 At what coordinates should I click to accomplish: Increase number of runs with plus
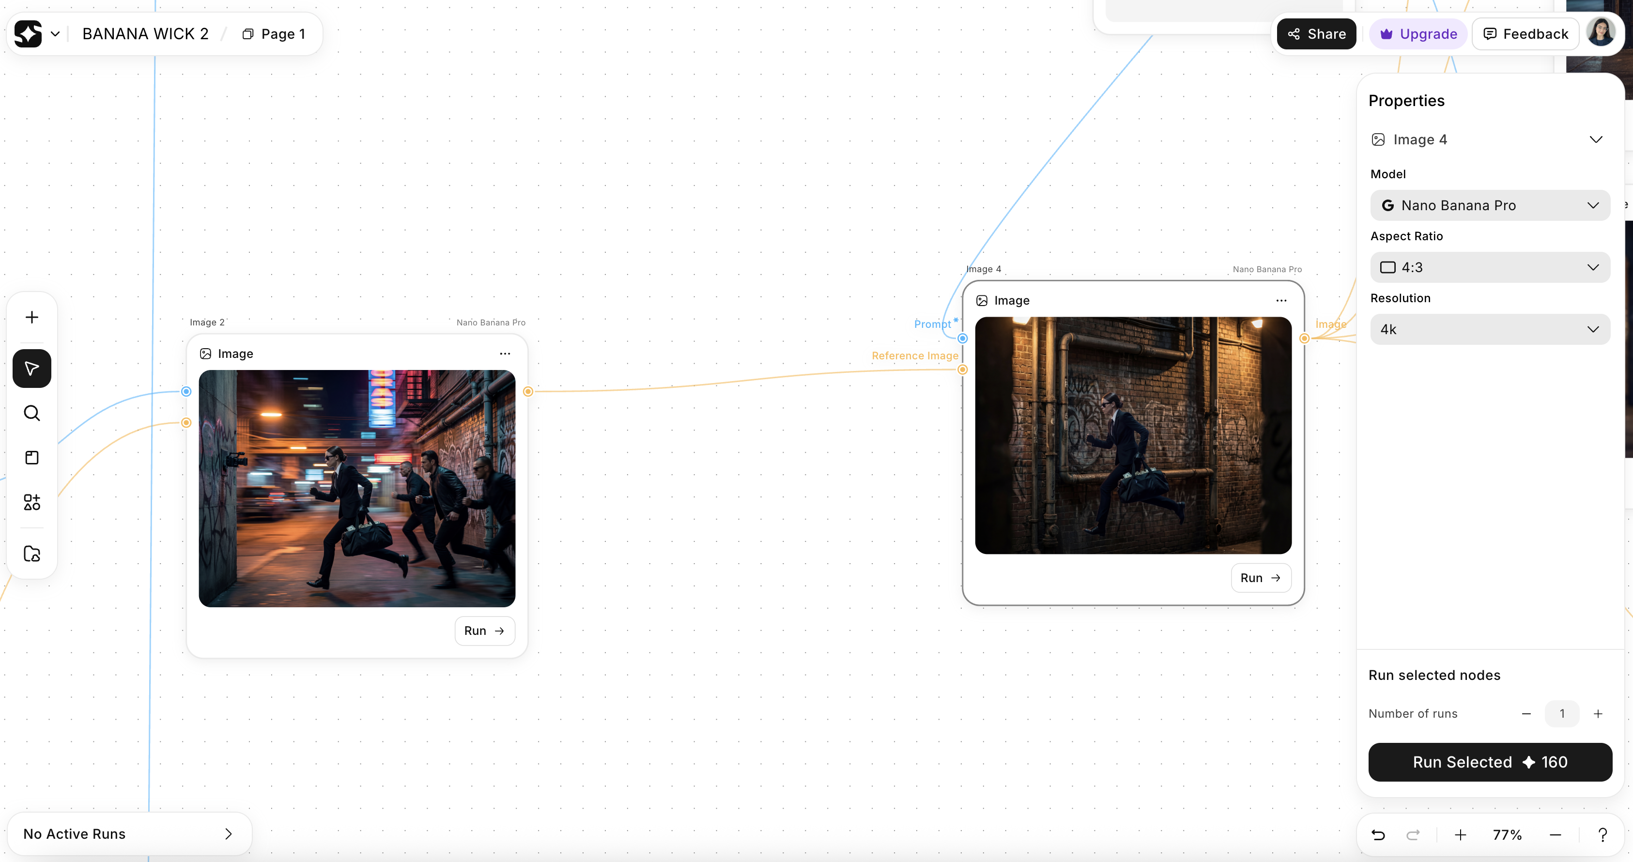[1598, 714]
